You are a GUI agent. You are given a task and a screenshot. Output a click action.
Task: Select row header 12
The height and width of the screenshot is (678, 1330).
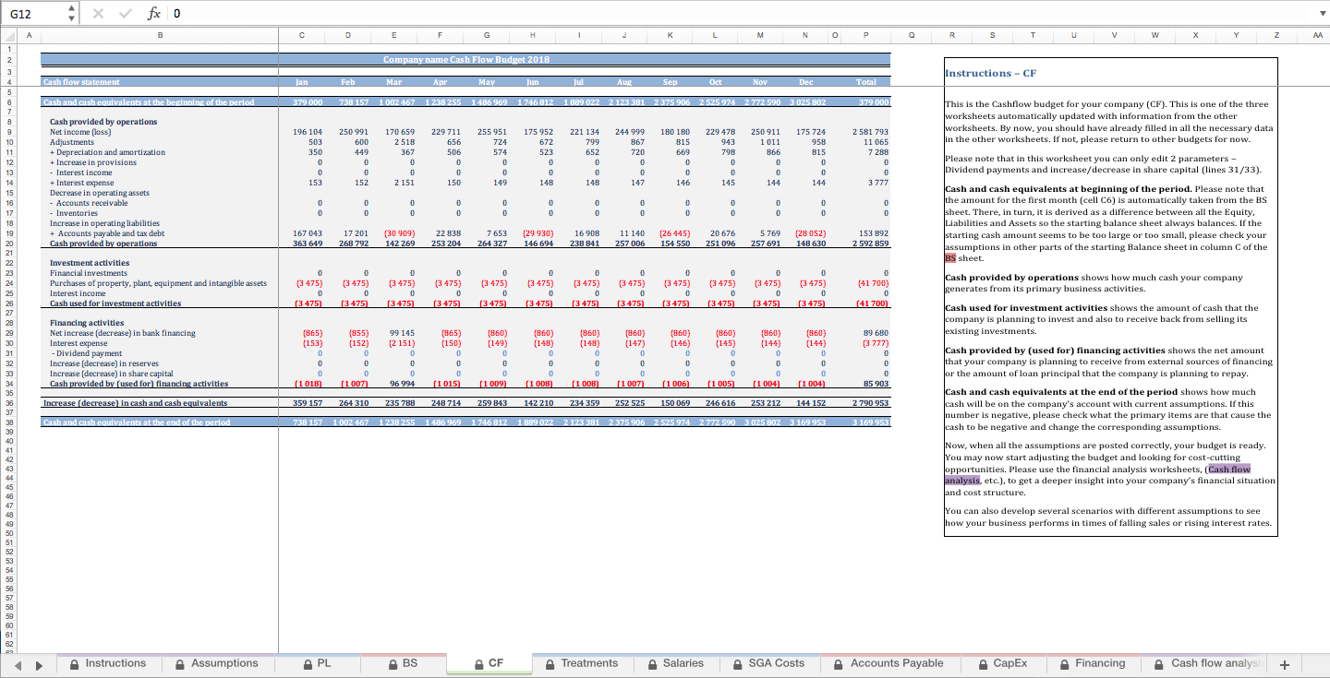click(x=7, y=162)
